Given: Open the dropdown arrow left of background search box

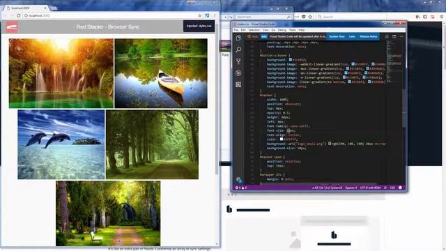Looking at the screenshot, I should point(226,17).
